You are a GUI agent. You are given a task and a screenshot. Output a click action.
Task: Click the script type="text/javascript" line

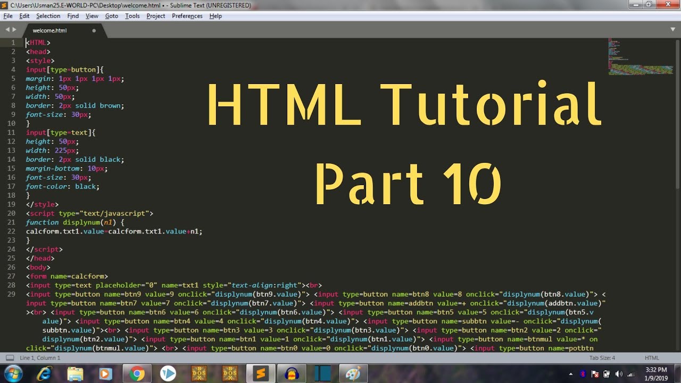click(89, 213)
